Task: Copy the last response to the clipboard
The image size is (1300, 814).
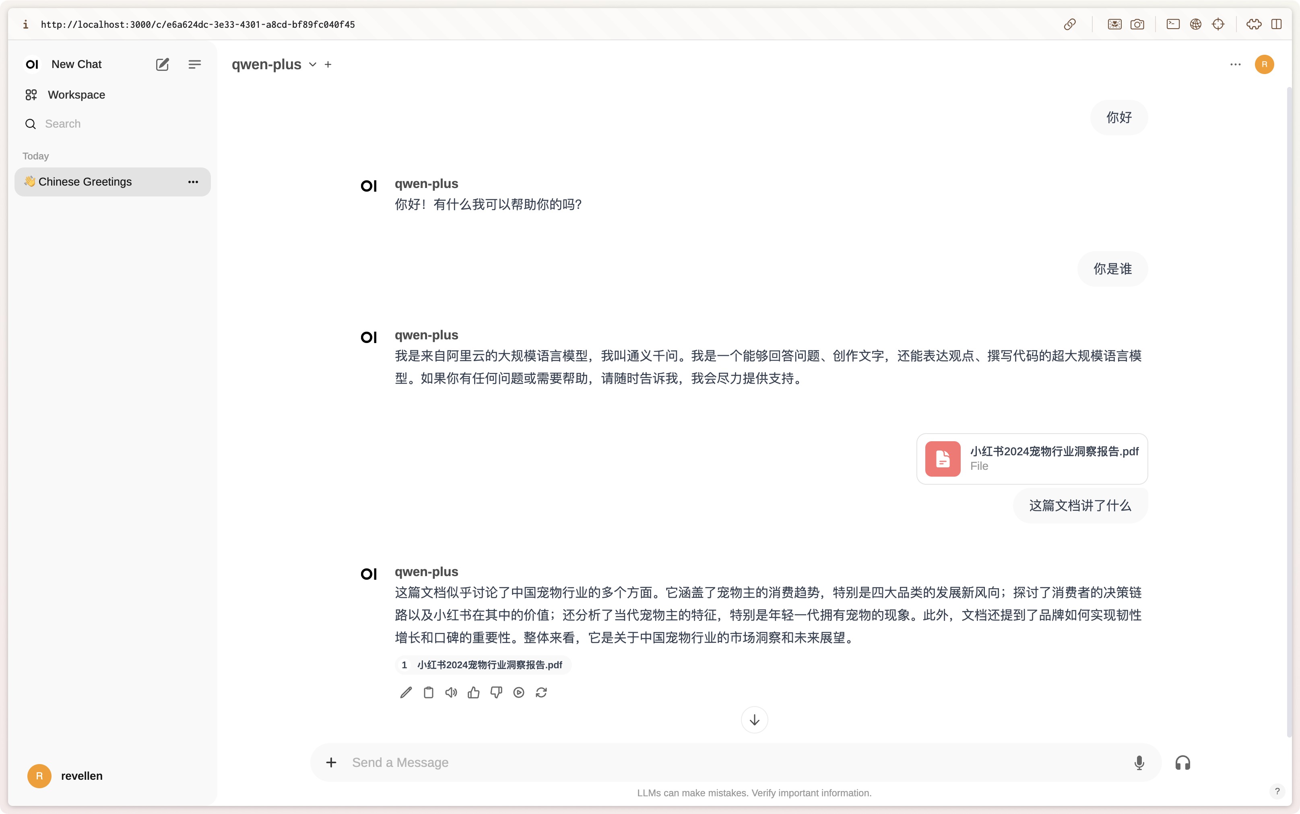Action: point(428,692)
